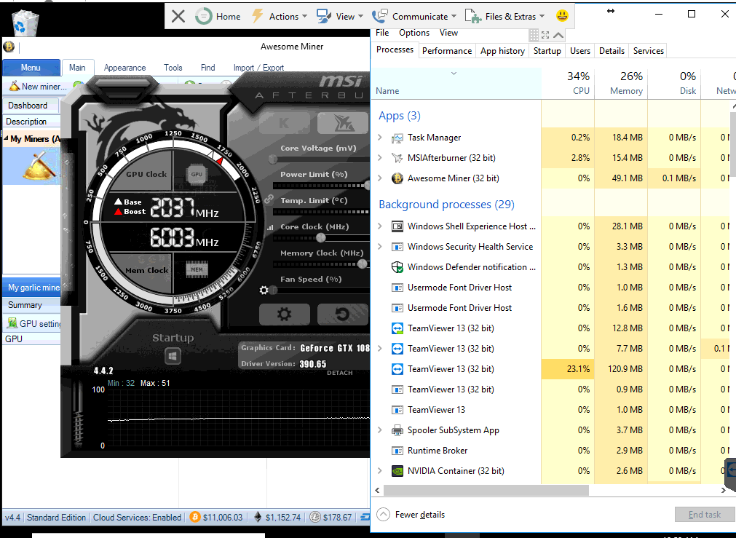Expand the Awesome Miner process entry
The width and height of the screenshot is (736, 538).
pyautogui.click(x=379, y=178)
